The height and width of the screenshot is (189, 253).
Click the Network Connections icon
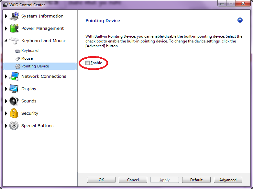14,77
